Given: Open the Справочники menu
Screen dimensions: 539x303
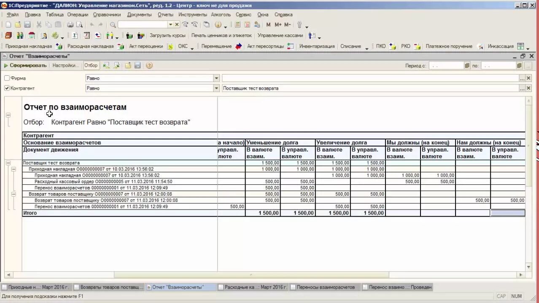Looking at the screenshot, I should [107, 14].
